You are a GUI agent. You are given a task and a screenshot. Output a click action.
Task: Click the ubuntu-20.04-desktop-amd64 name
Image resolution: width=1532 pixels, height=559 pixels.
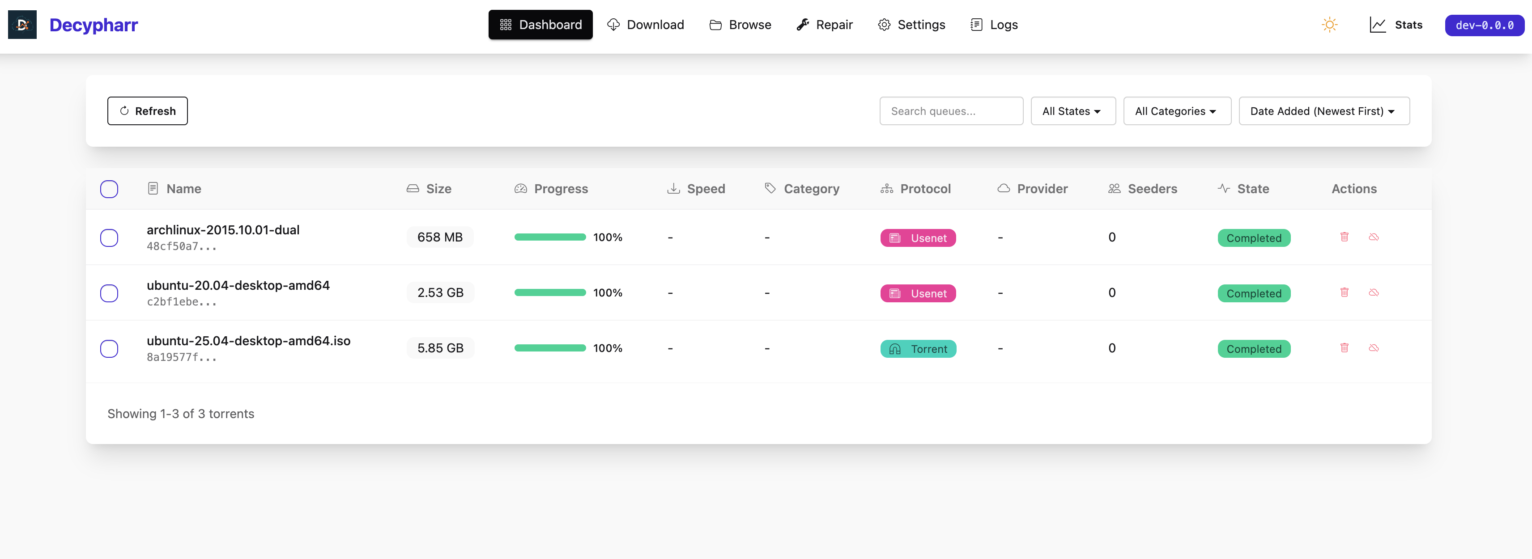238,285
